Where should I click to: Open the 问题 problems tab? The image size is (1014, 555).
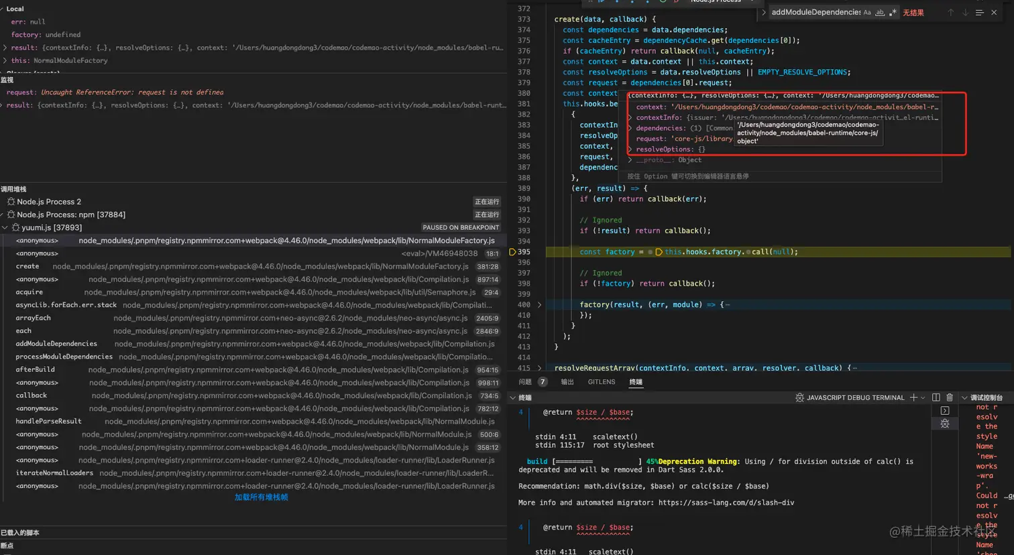pos(525,382)
